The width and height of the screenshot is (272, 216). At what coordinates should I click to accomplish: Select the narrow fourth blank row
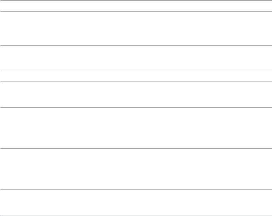(x=136, y=76)
